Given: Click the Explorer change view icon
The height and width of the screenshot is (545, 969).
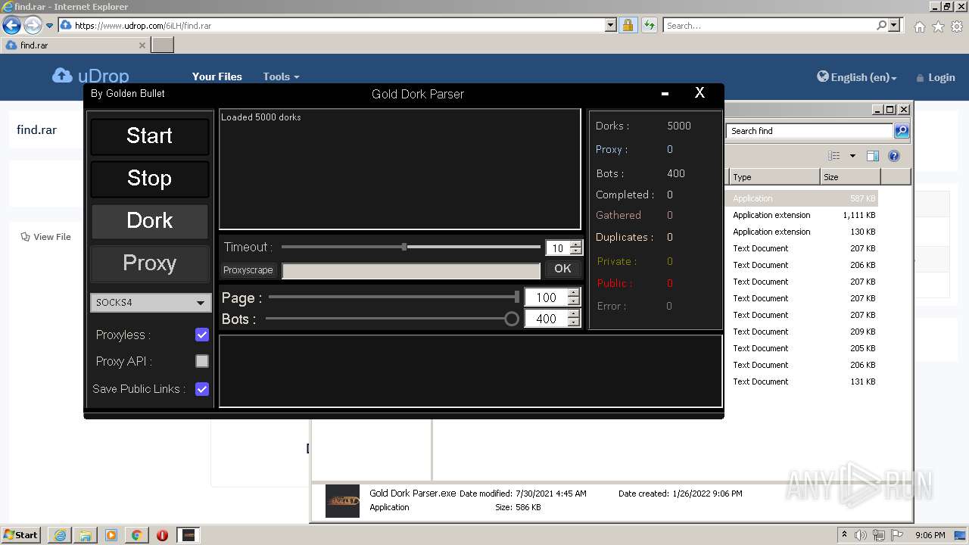Looking at the screenshot, I should pyautogui.click(x=834, y=156).
